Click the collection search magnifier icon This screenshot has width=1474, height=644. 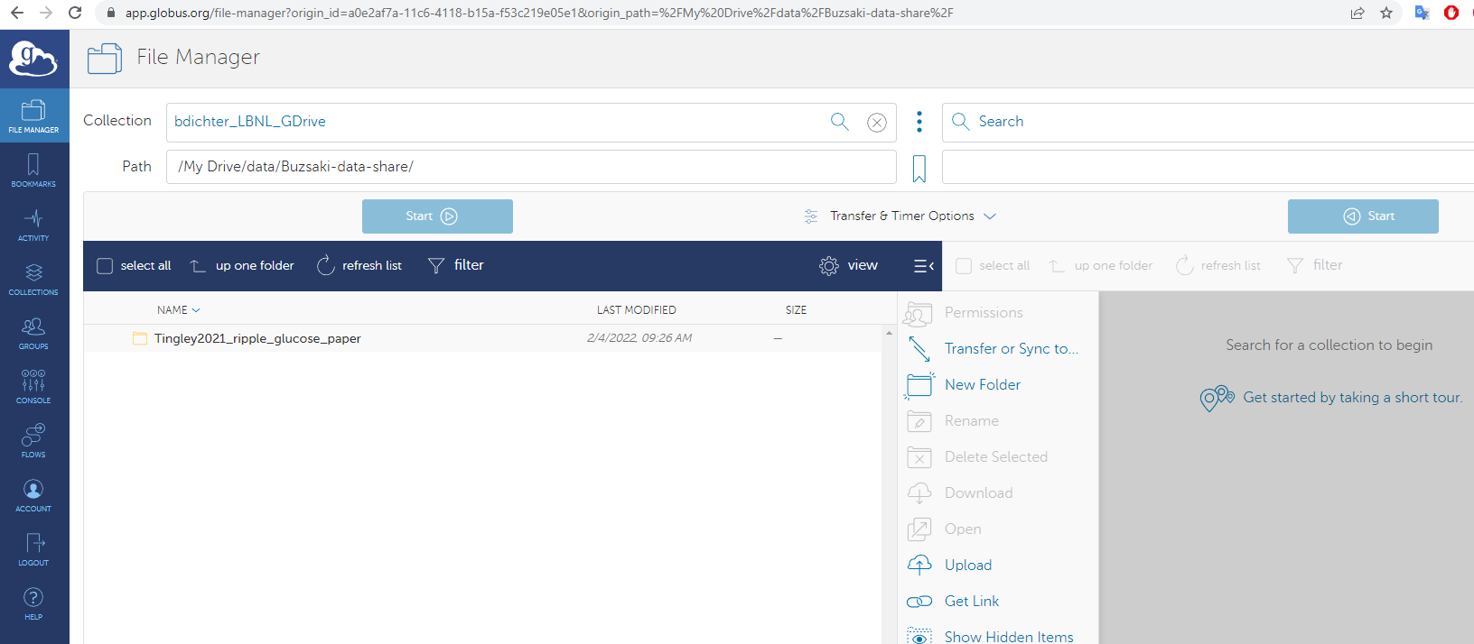click(840, 122)
